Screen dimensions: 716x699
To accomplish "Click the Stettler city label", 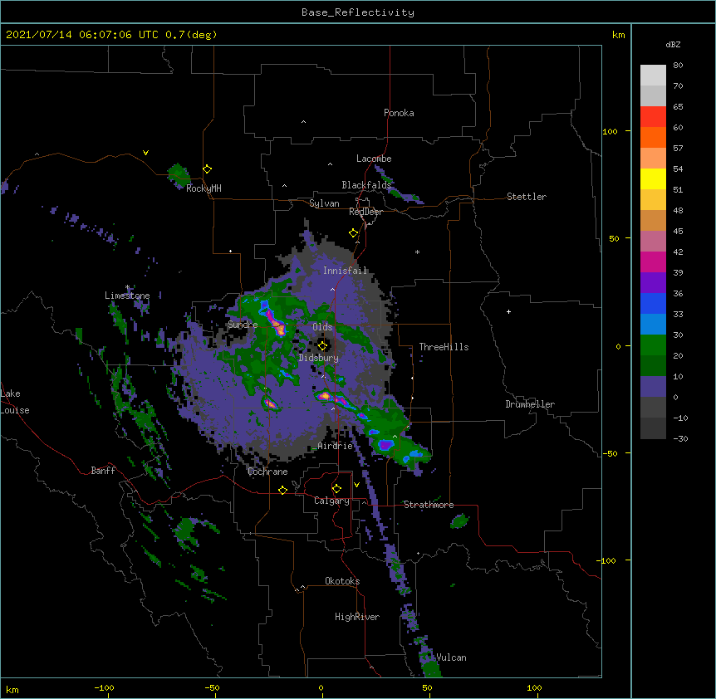I will (527, 197).
